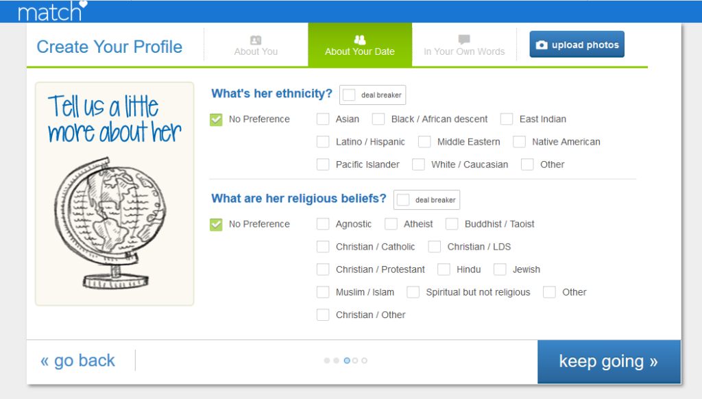
Task: Uncheck No Preference for religious beliefs
Action: [x=216, y=223]
